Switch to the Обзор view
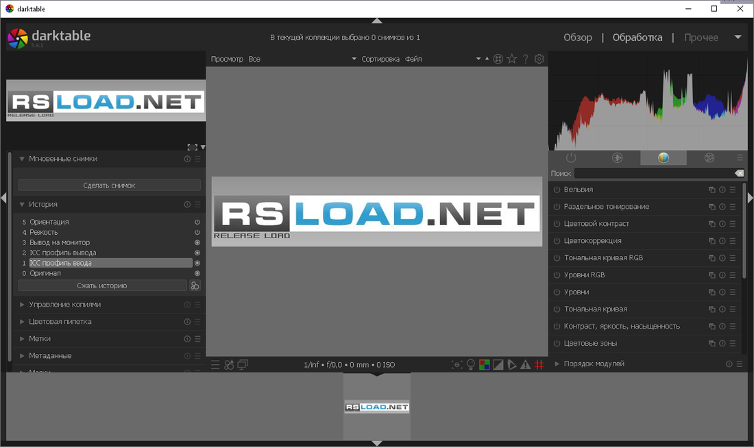 [578, 38]
